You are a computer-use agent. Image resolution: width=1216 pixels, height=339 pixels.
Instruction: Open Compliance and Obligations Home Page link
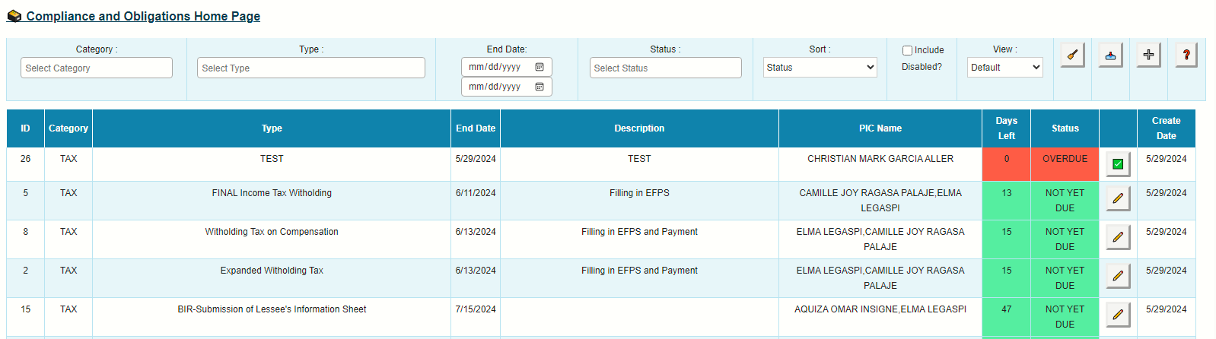143,16
